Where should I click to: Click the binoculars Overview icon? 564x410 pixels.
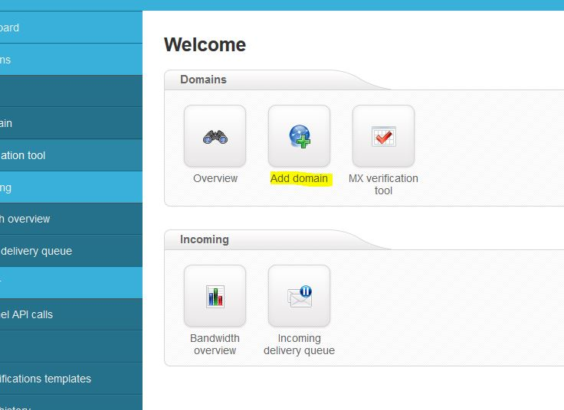[215, 136]
